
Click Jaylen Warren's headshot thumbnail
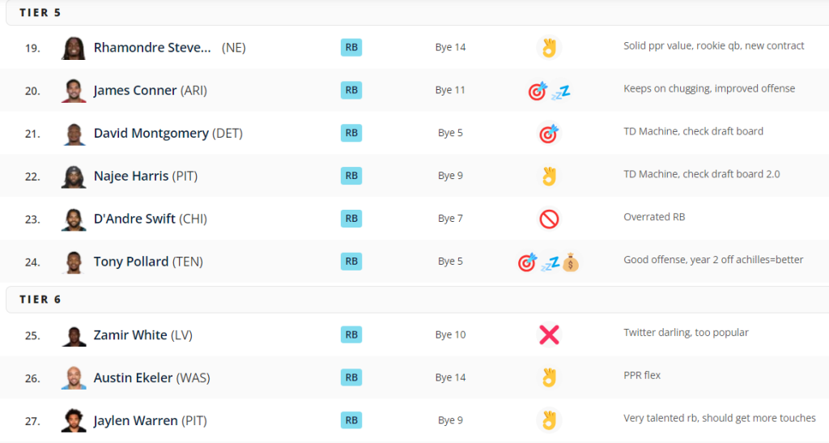coord(74,421)
